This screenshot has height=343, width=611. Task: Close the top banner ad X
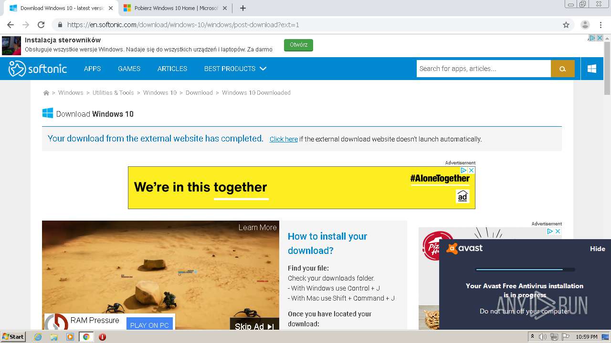point(600,38)
